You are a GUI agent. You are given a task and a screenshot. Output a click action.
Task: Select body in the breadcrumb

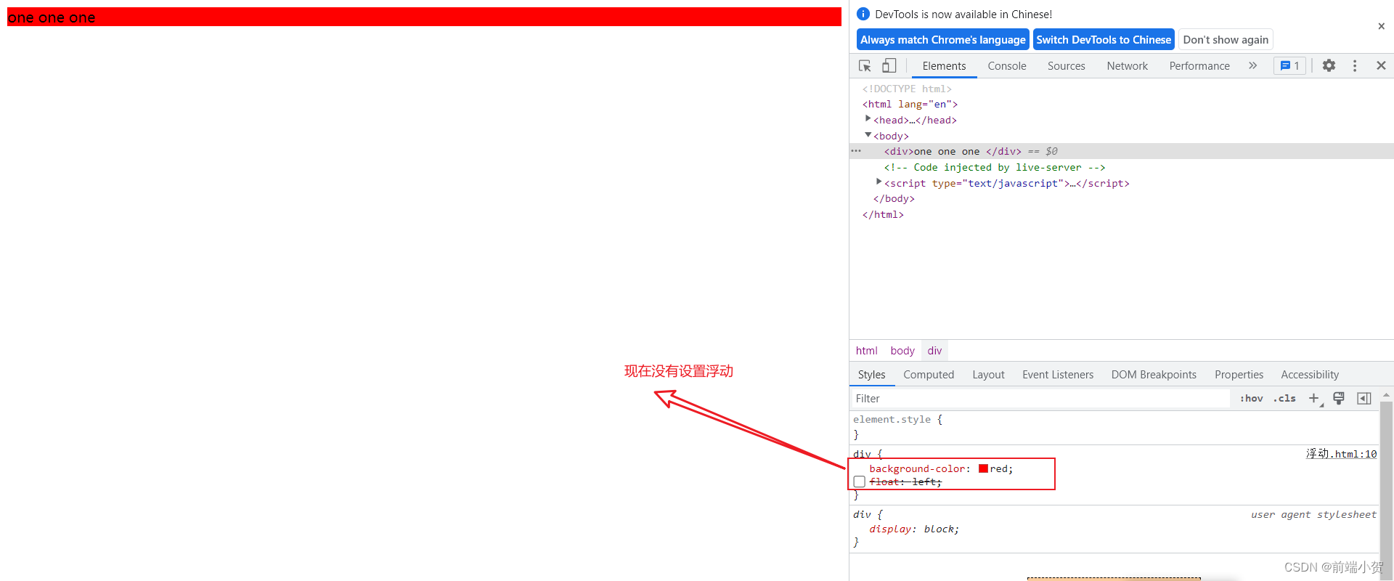tap(902, 351)
